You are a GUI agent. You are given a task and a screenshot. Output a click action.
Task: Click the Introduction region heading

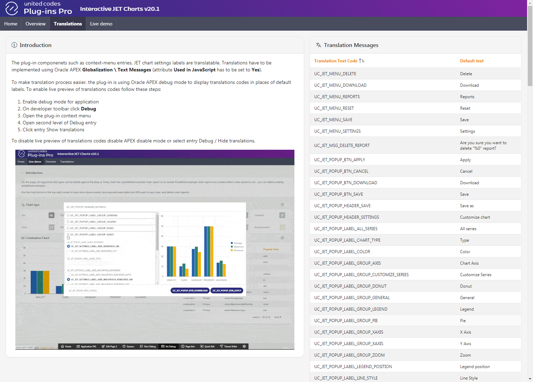36,45
